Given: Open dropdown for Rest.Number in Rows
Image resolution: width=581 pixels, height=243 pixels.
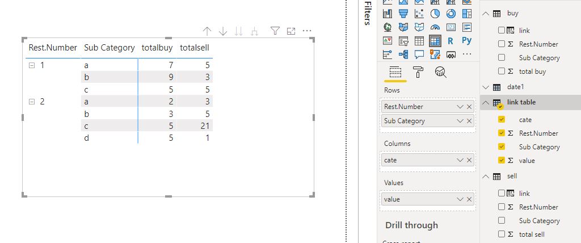Looking at the screenshot, I should (460, 107).
